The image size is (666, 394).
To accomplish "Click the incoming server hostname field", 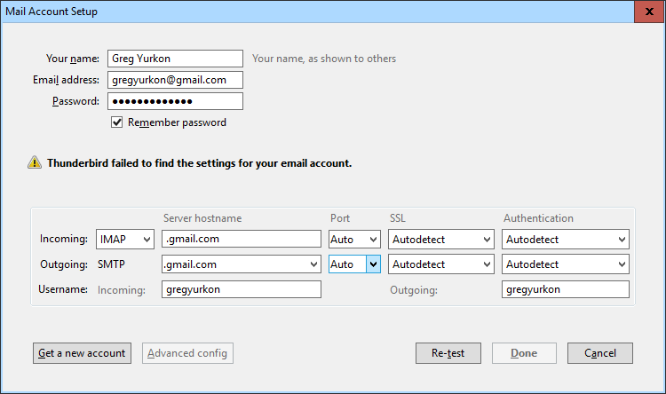I will (x=241, y=240).
